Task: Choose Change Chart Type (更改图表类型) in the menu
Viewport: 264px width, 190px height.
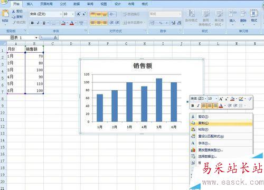Action: (x=221, y=150)
